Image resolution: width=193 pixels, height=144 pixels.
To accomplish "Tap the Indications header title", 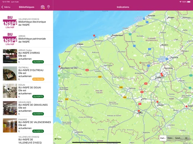I will 123,7.
